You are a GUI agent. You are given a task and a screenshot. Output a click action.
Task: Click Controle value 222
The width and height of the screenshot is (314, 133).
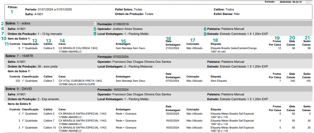(18, 81)
